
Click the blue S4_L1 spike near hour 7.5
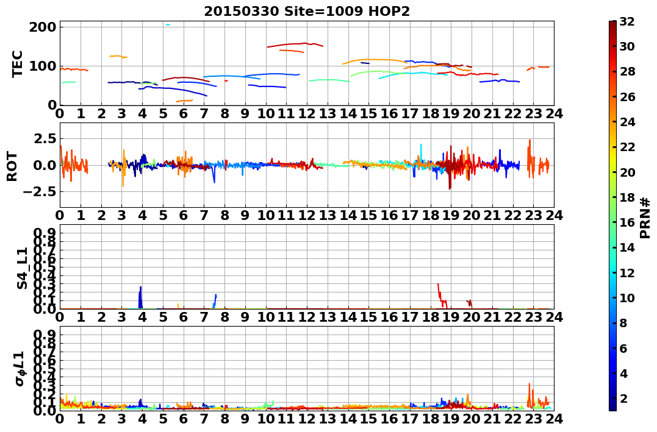point(215,302)
